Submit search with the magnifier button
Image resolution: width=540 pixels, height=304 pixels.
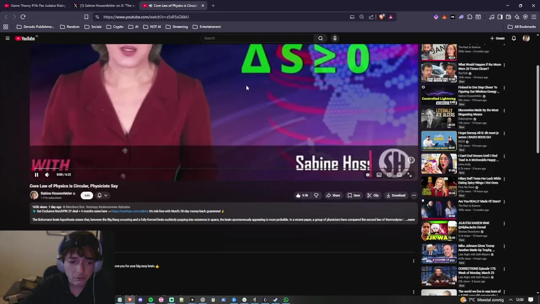click(x=321, y=38)
